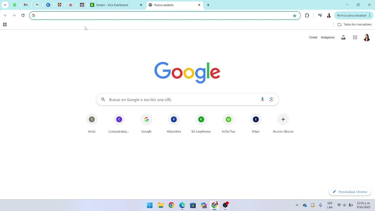This screenshot has width=375, height=211.
Task: Open the Google account avatar
Action: click(x=367, y=38)
